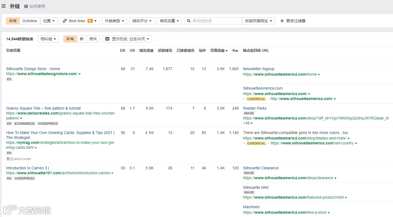Open the Newsletter Signup anchor link
Image resolution: width=393 pixels, height=217 pixels.
coord(259,69)
